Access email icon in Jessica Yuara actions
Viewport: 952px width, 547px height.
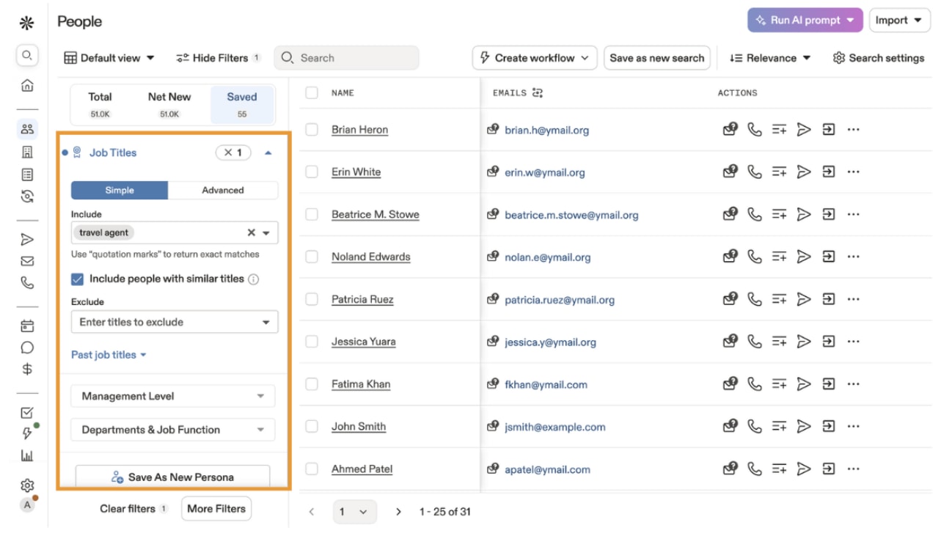click(730, 342)
